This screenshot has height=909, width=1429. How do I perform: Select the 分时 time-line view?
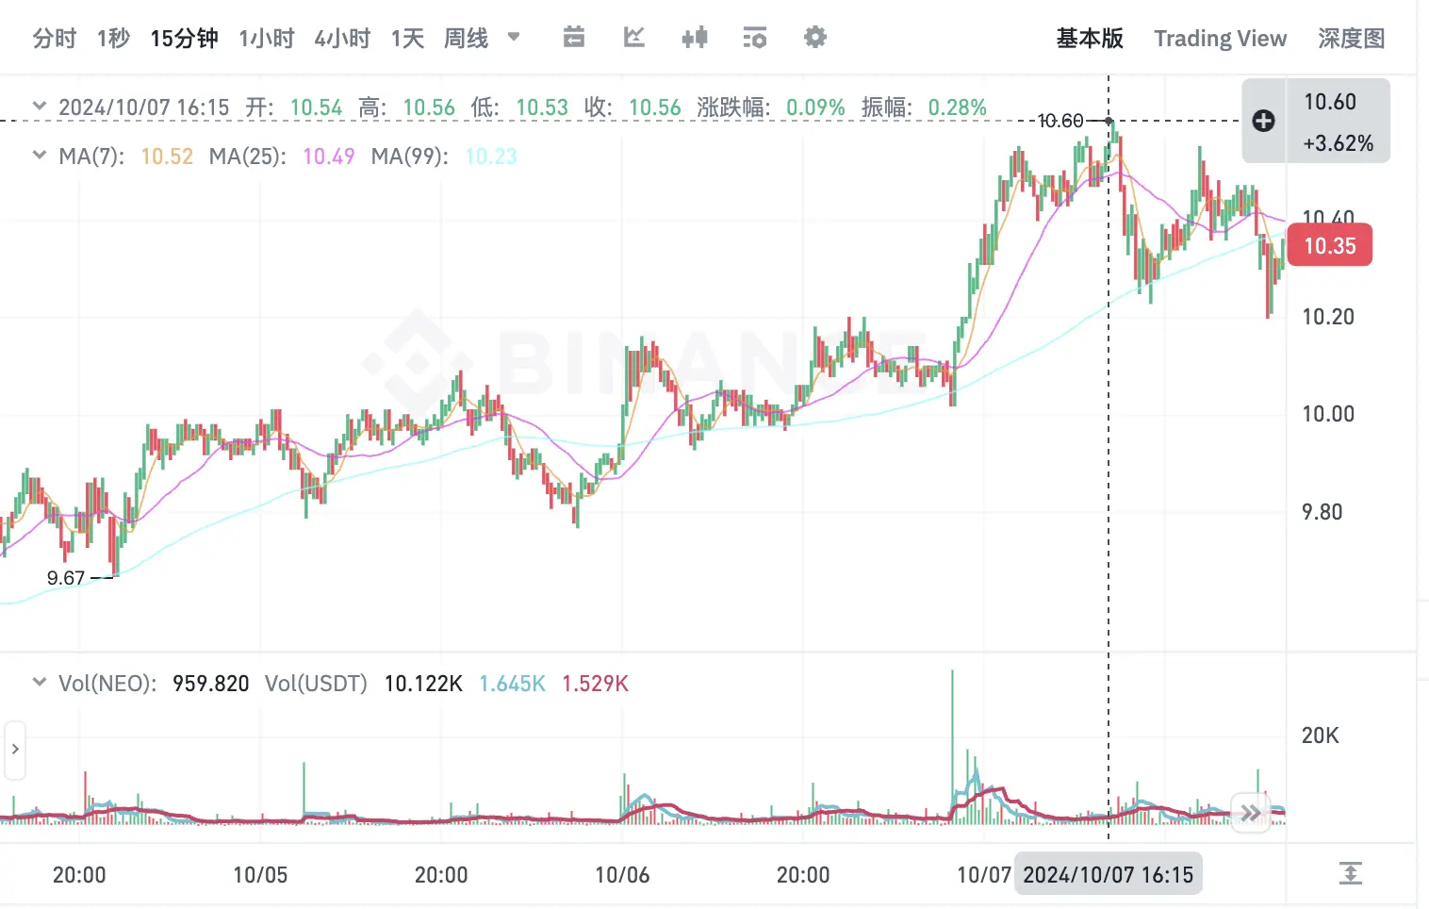[x=54, y=39]
